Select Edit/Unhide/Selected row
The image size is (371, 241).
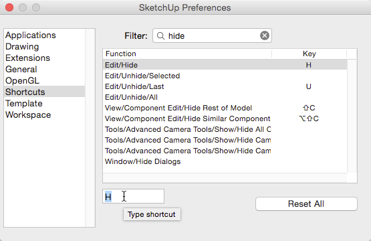(225, 76)
